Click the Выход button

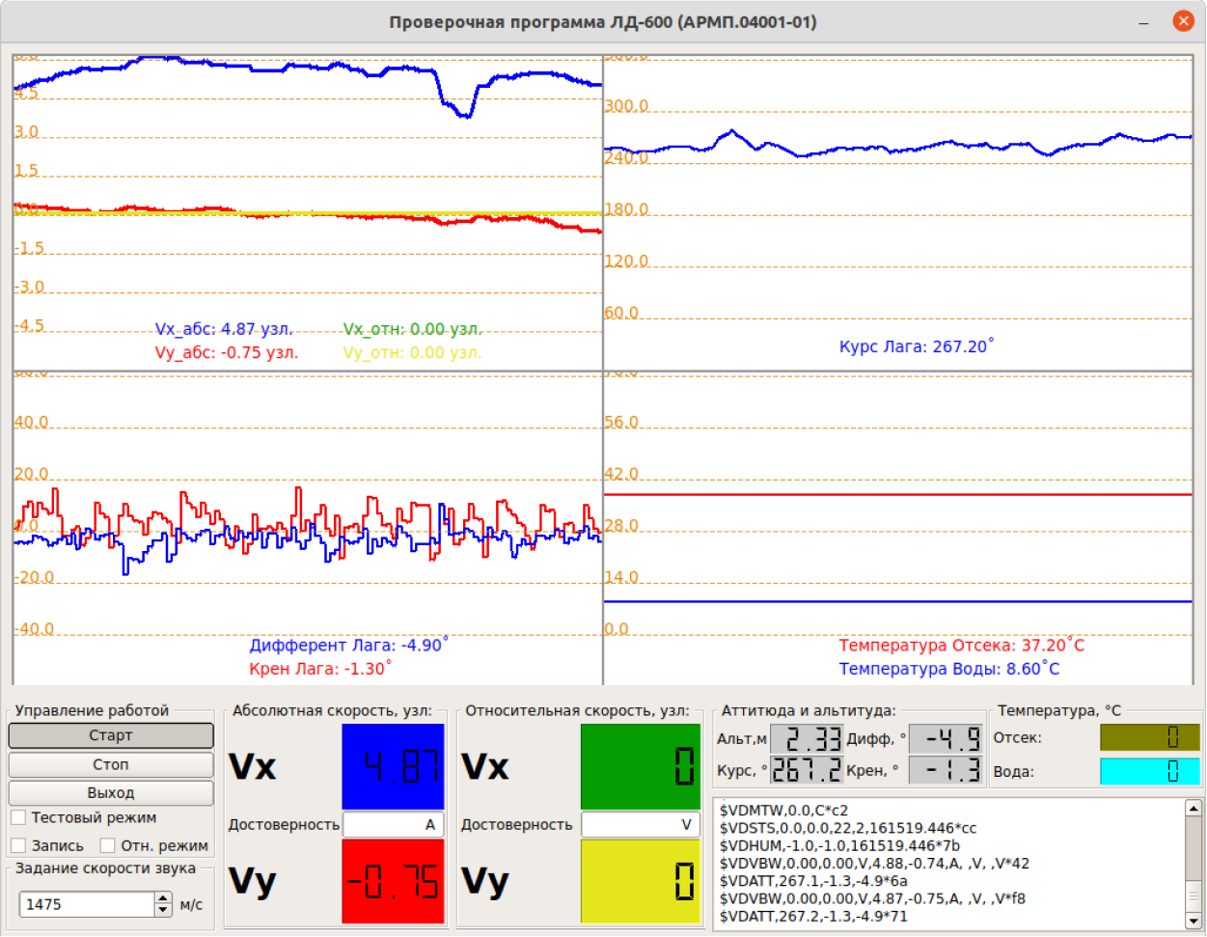pyautogui.click(x=111, y=792)
